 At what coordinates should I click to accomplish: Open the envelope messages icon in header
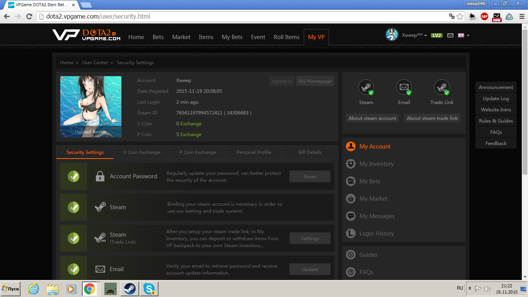point(450,35)
